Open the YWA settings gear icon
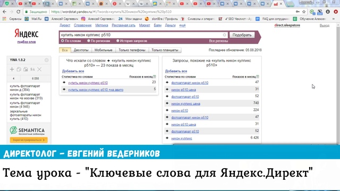340x191 pixels. [46, 60]
